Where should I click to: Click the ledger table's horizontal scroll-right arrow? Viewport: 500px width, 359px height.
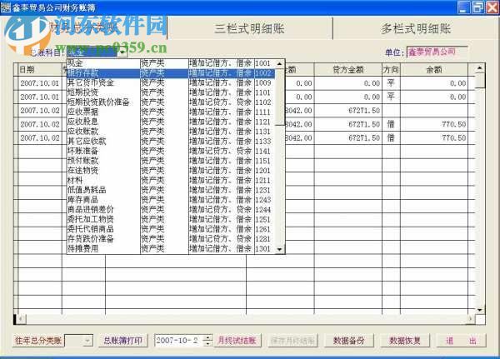[x=471, y=318]
